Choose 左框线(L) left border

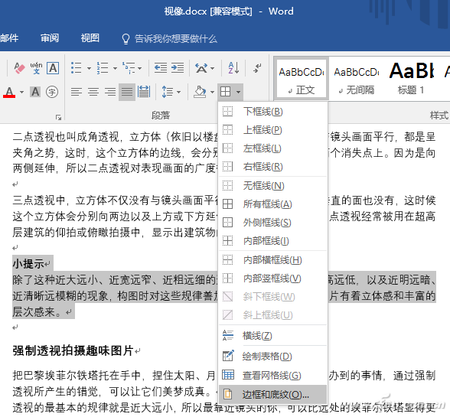[x=272, y=148]
